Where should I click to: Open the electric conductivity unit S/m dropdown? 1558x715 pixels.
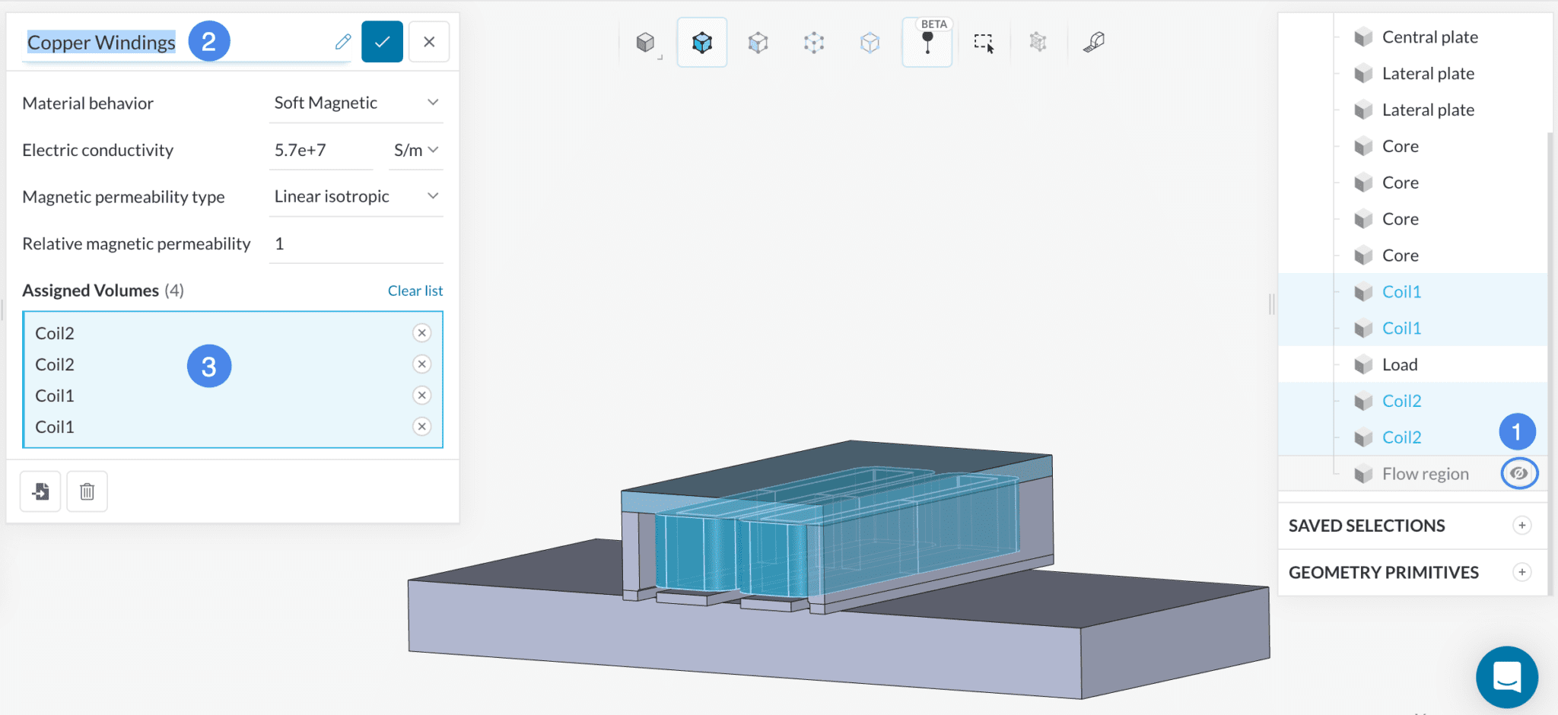pyautogui.click(x=415, y=150)
